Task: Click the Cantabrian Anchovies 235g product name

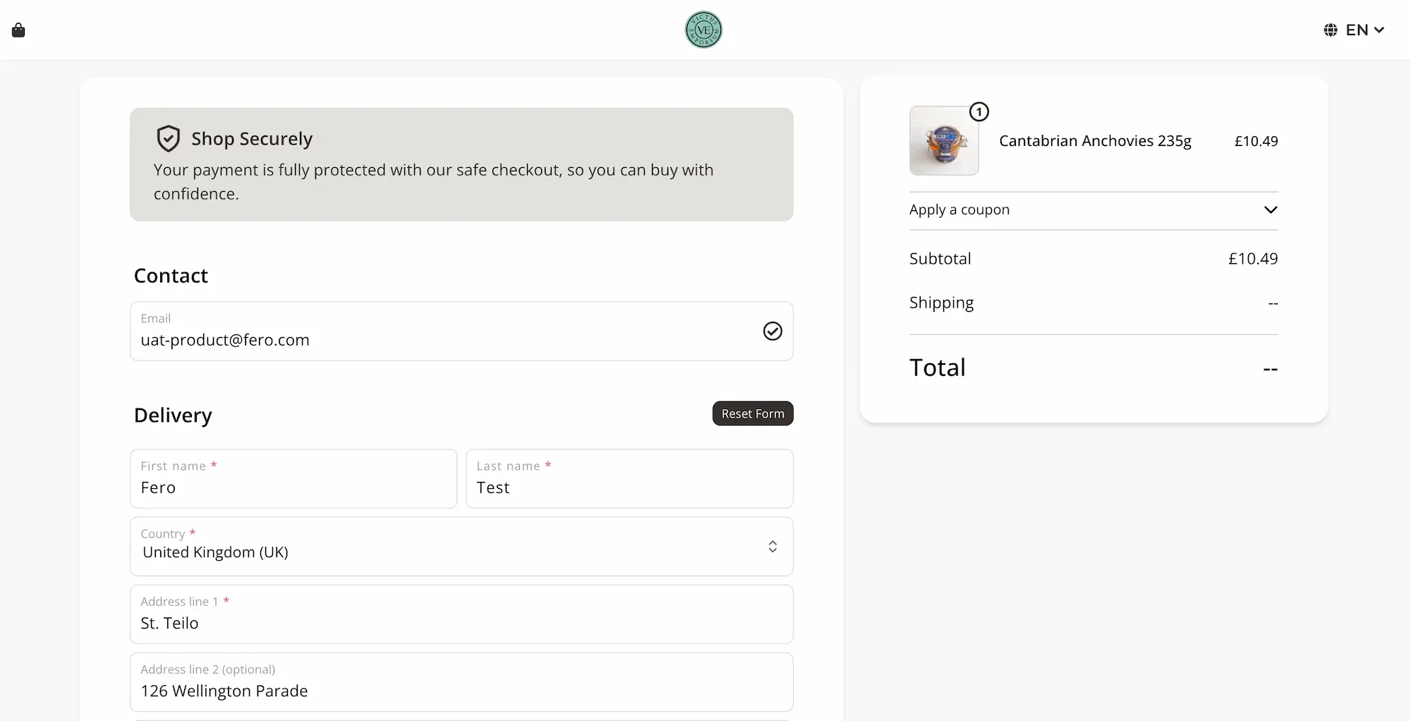Action: click(1095, 141)
